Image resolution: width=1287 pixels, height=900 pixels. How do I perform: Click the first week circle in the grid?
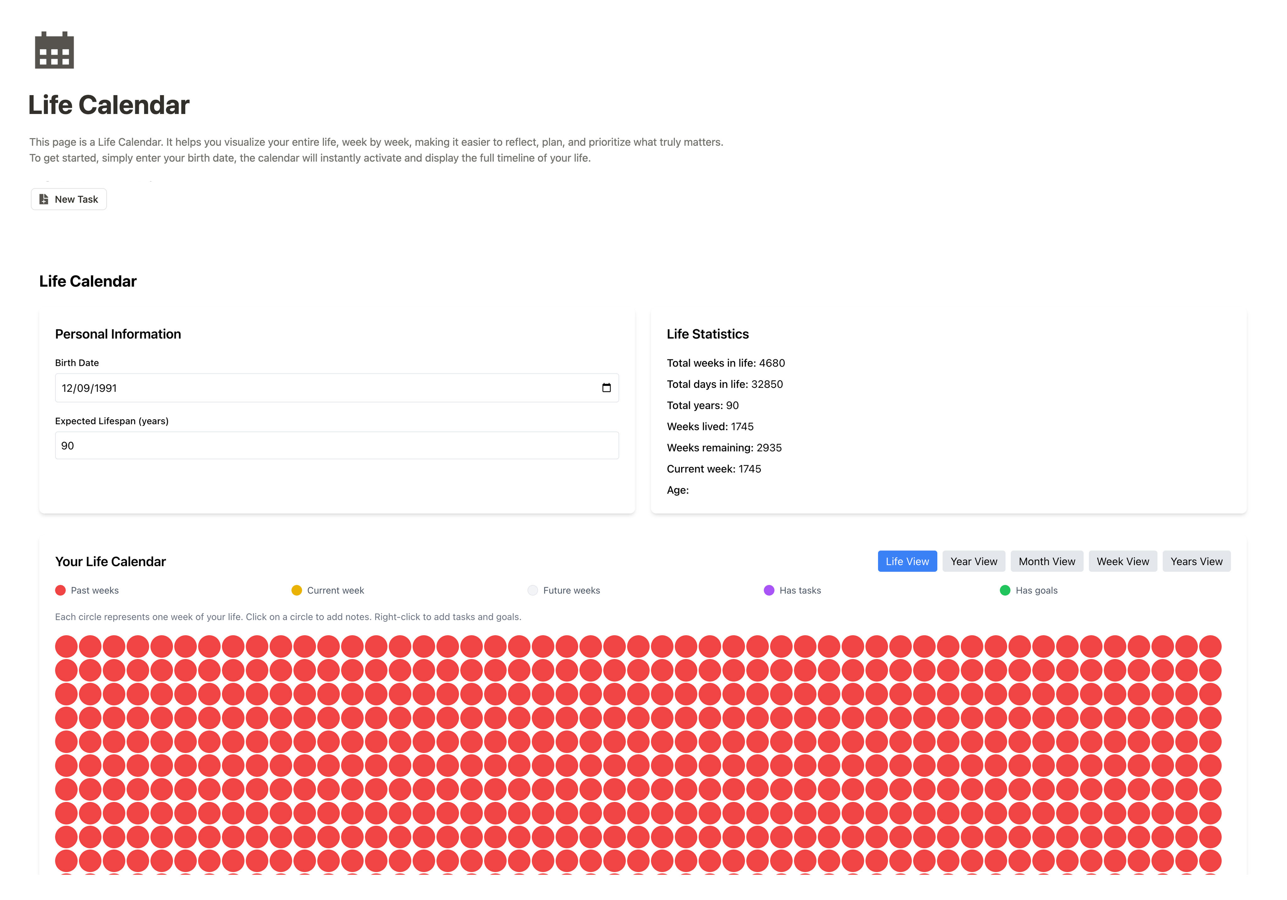(66, 646)
